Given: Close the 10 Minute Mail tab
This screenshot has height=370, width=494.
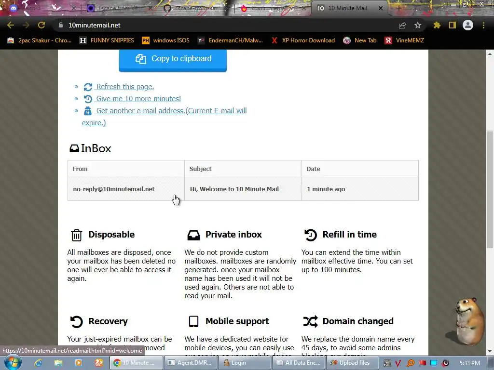Looking at the screenshot, I should click(381, 8).
